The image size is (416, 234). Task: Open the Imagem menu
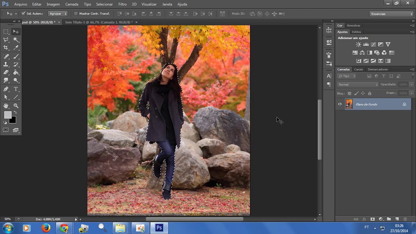tap(53, 4)
